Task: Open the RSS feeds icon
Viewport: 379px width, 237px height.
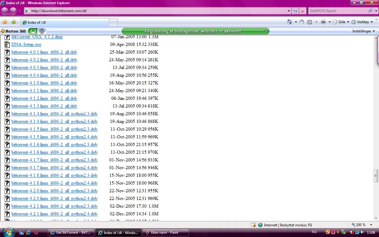Action: 310,22
